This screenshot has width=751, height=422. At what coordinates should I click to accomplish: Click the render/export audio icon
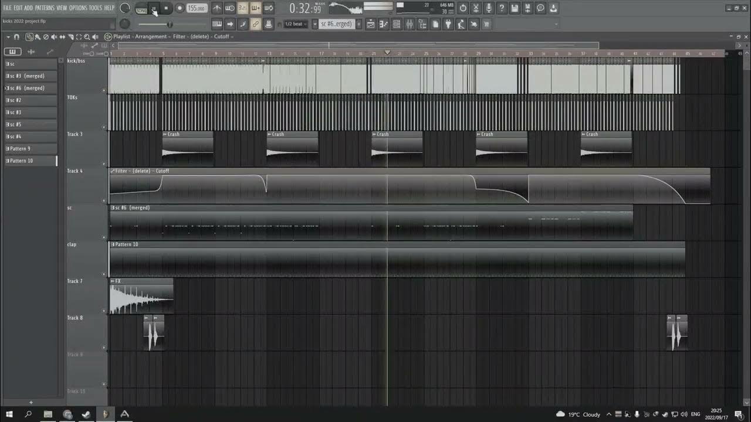point(527,8)
